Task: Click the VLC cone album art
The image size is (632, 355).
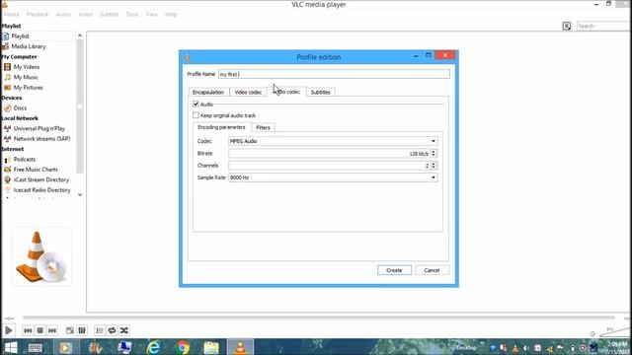Action: coord(41,256)
